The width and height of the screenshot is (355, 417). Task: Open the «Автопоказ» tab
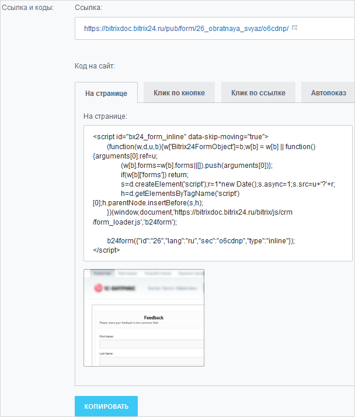[x=329, y=92]
